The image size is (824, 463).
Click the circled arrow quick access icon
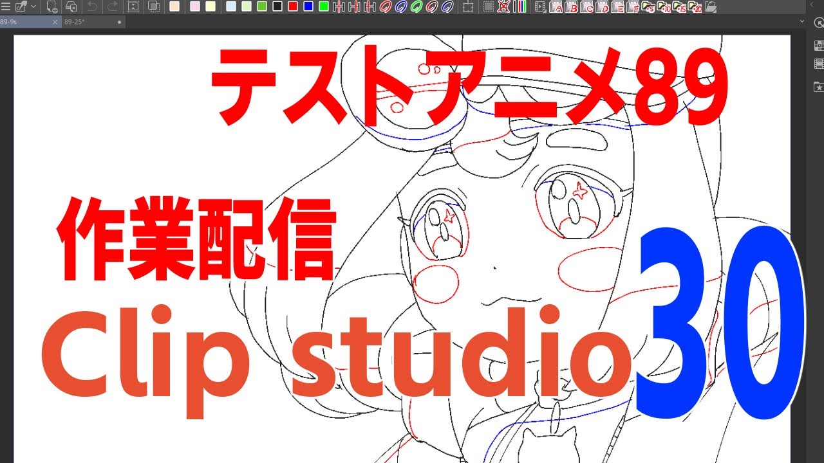(x=819, y=24)
